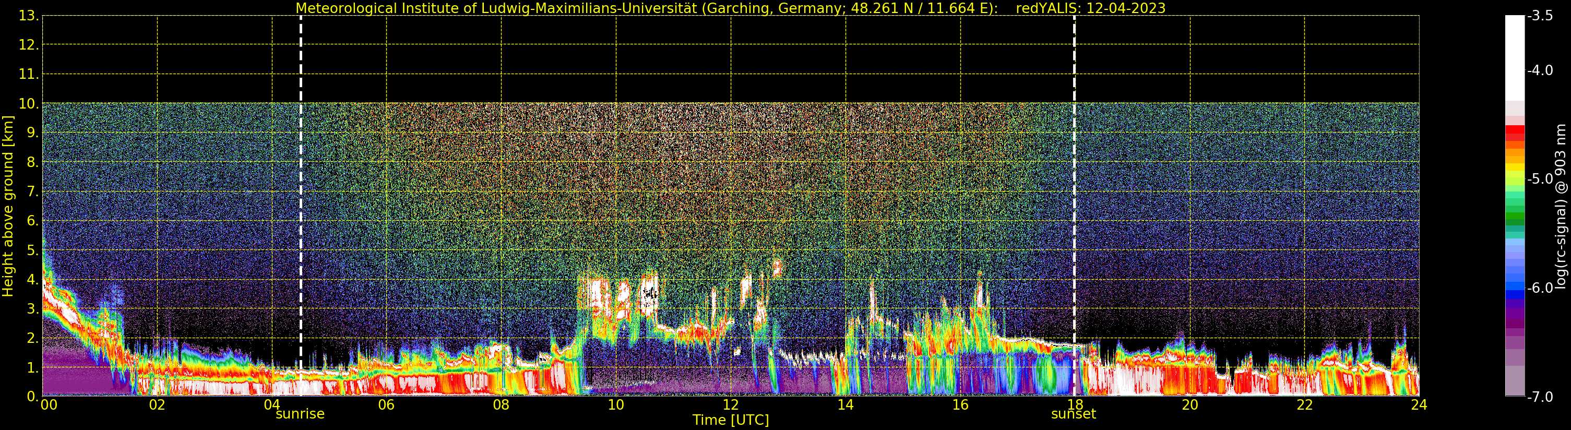This screenshot has width=1571, height=430.
Task: Click the "7." height axis tick label
Action: tap(33, 192)
